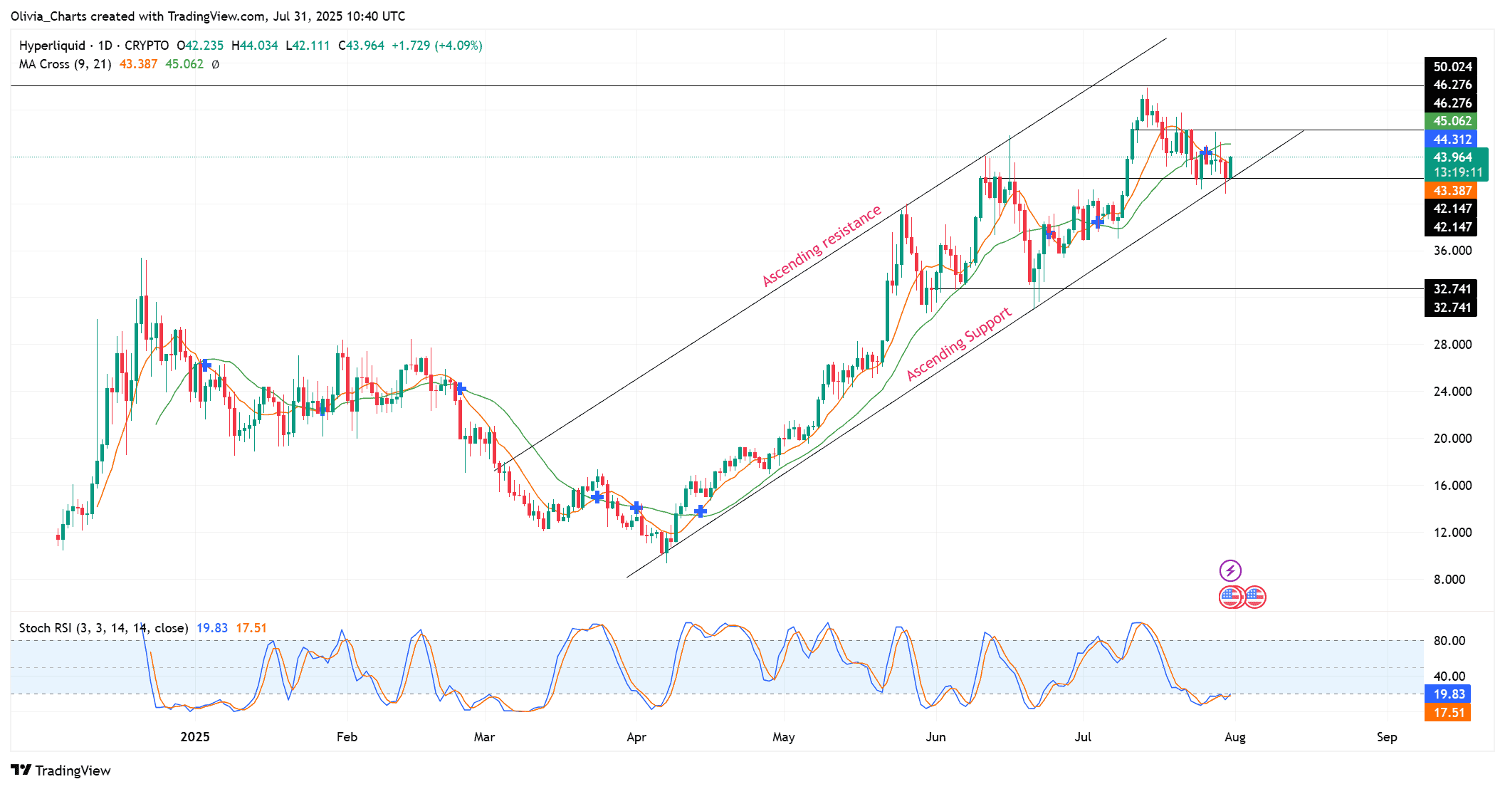Click the 12.000 price scale tick
This screenshot has height=789, width=1505.
point(1452,533)
